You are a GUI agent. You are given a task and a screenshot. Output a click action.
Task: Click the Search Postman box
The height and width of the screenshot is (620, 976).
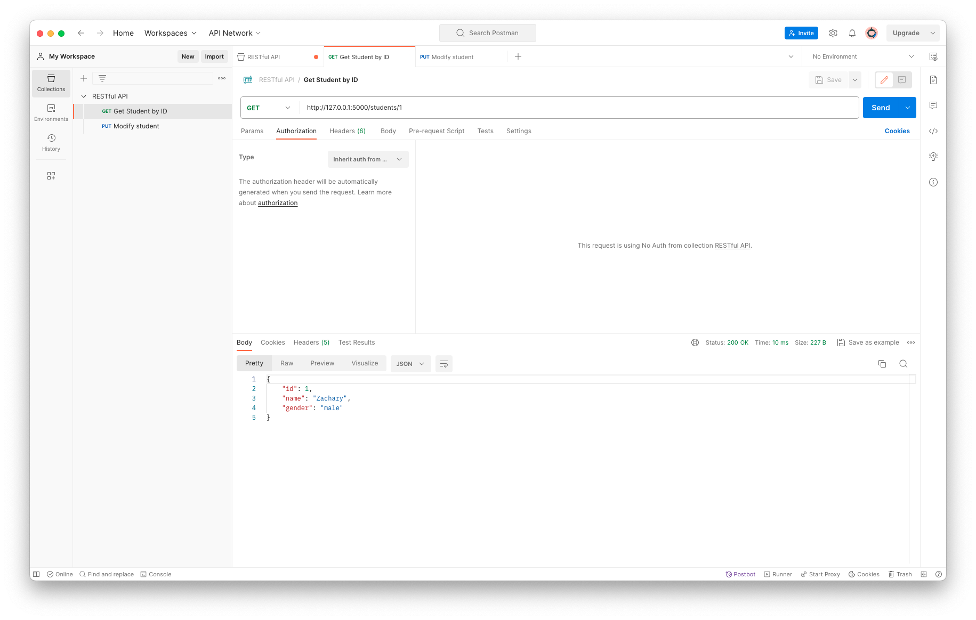click(x=488, y=33)
